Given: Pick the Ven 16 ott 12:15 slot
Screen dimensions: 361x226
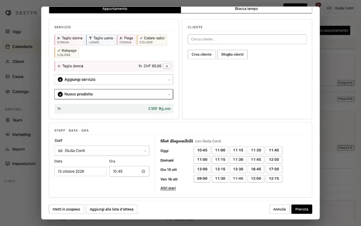Looking at the screenshot, I should click(274, 179).
